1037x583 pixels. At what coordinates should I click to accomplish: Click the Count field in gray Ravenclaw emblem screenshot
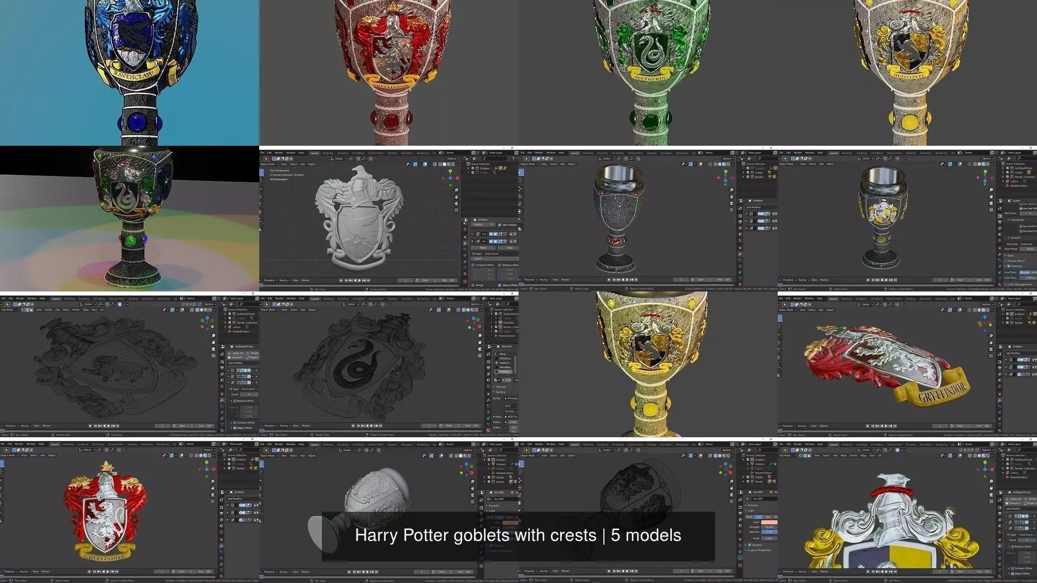click(494, 259)
